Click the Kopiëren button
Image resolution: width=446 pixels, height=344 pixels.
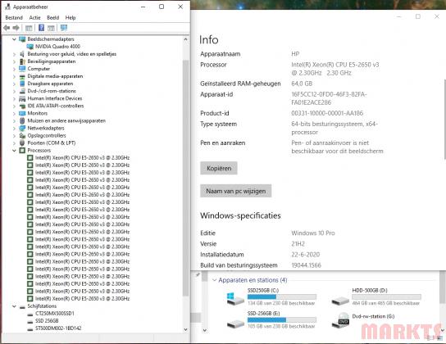pos(219,168)
